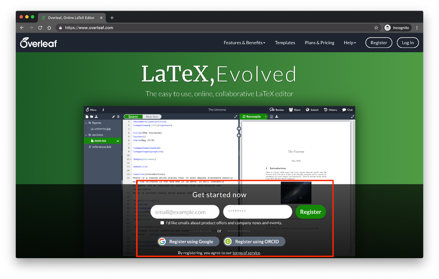439x279 pixels.
Task: Click the Menu button in the editor preview
Action: tap(91, 110)
